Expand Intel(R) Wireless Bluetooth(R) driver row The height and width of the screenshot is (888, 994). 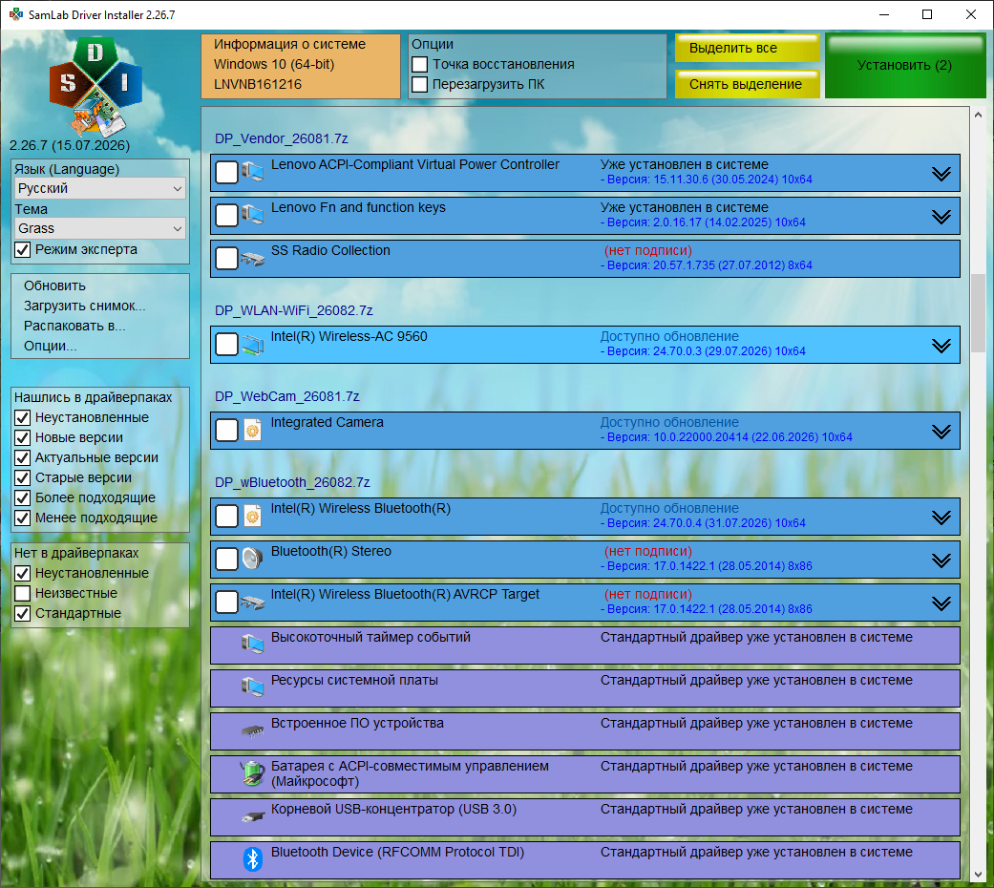click(941, 517)
